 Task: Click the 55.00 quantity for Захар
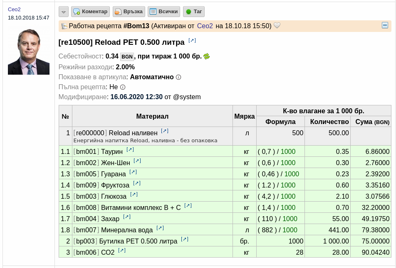[340, 219]
